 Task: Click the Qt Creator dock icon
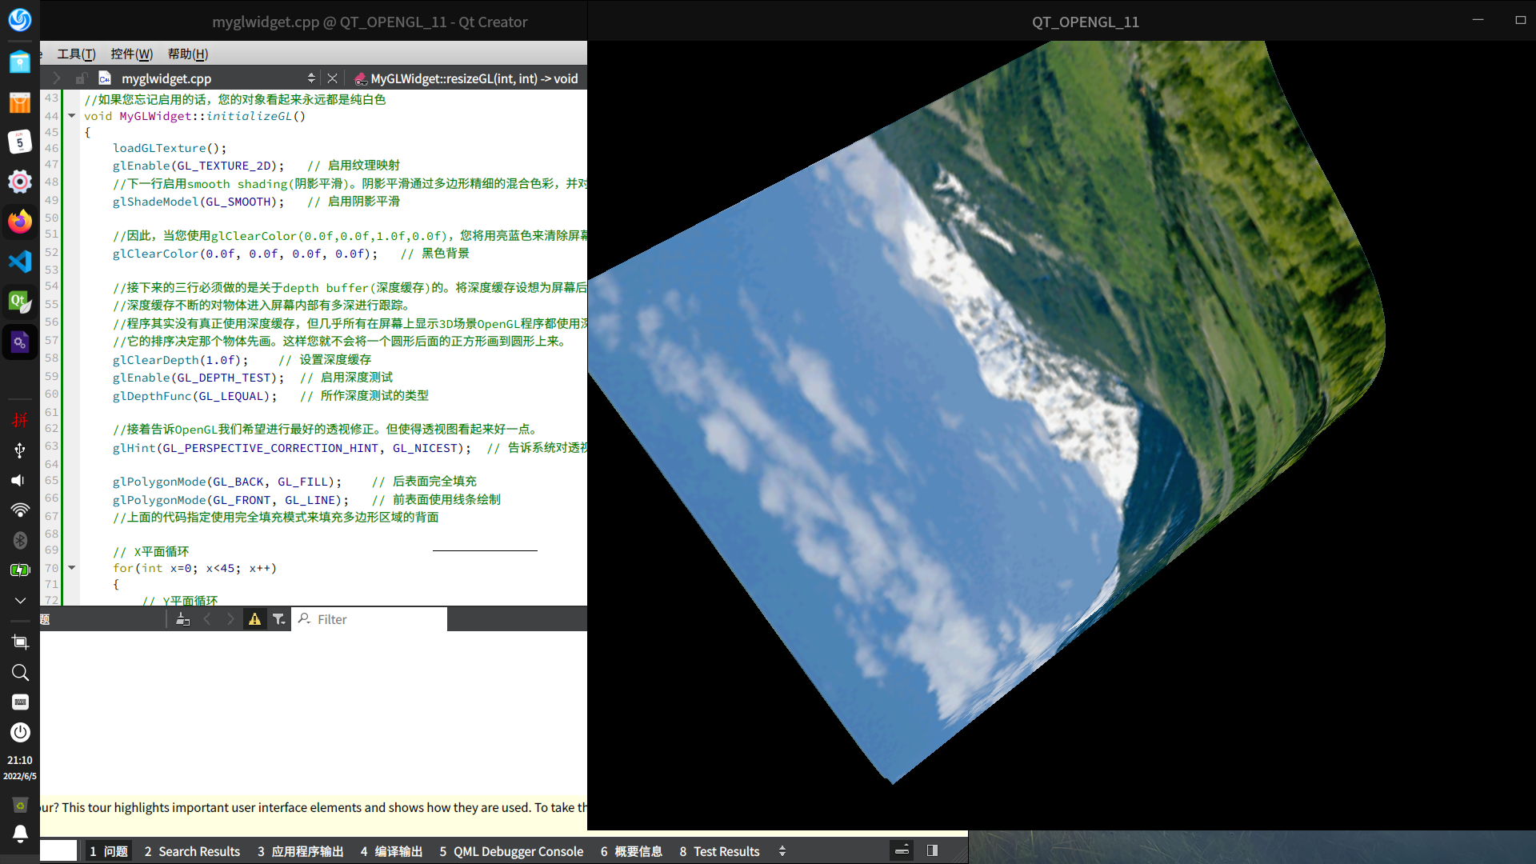pyautogui.click(x=20, y=302)
